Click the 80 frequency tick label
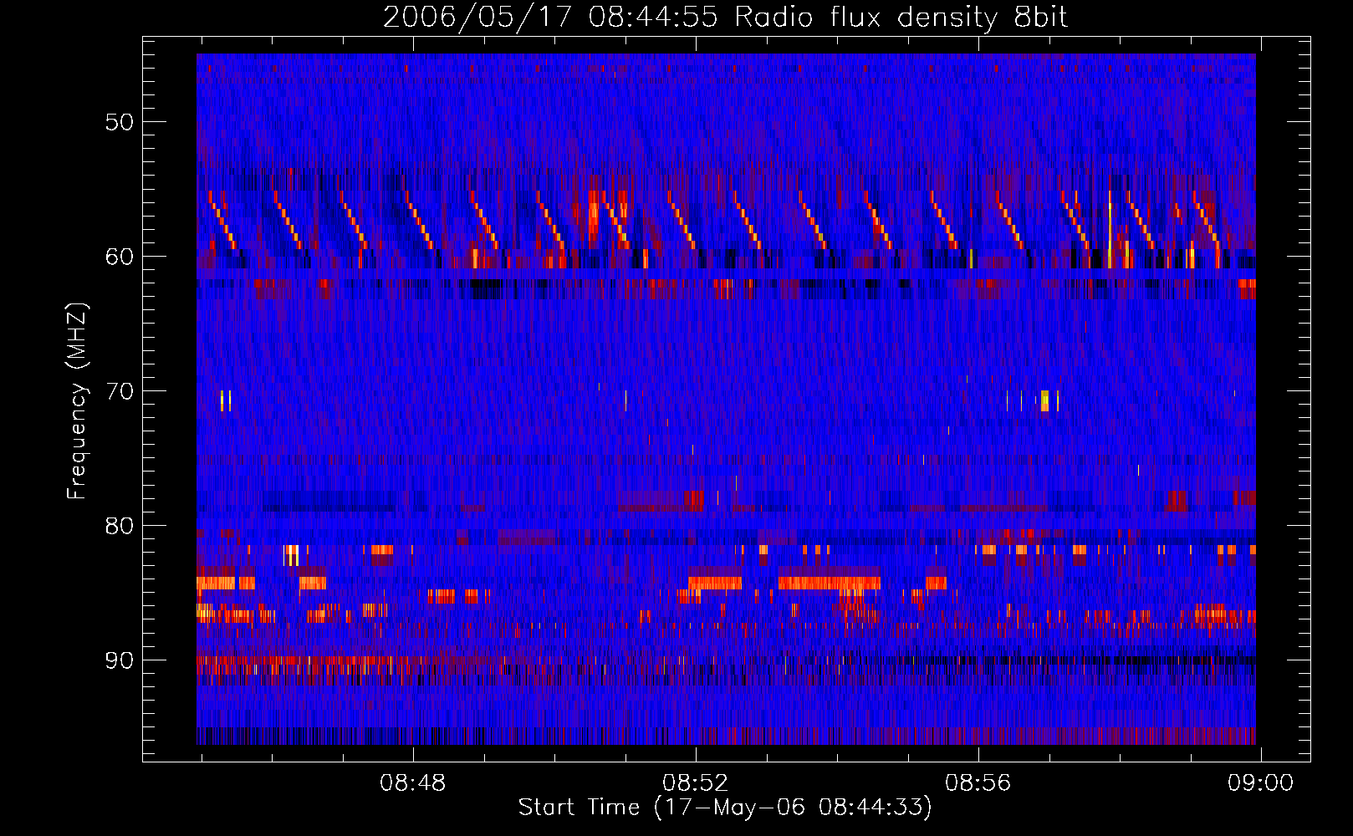Screen dimensions: 1353x836 [120, 526]
